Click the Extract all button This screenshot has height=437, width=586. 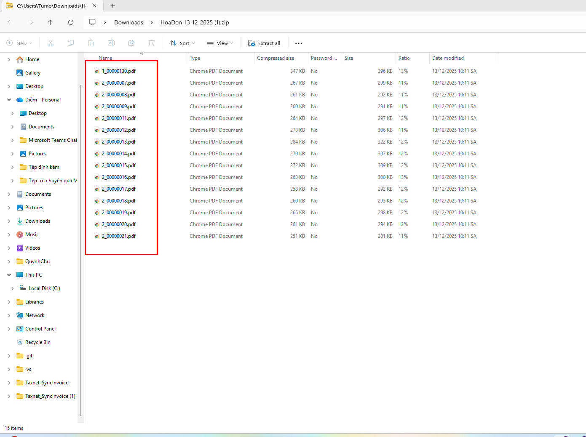[x=264, y=43]
